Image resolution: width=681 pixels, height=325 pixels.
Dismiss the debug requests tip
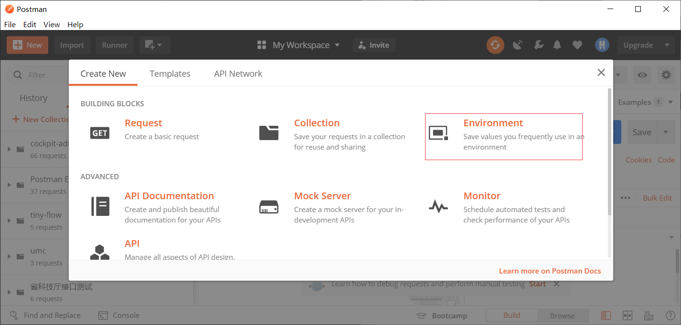click(x=556, y=284)
